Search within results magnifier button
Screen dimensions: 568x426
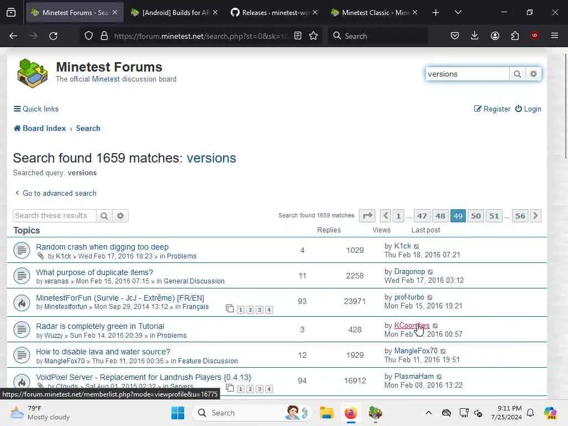point(104,216)
